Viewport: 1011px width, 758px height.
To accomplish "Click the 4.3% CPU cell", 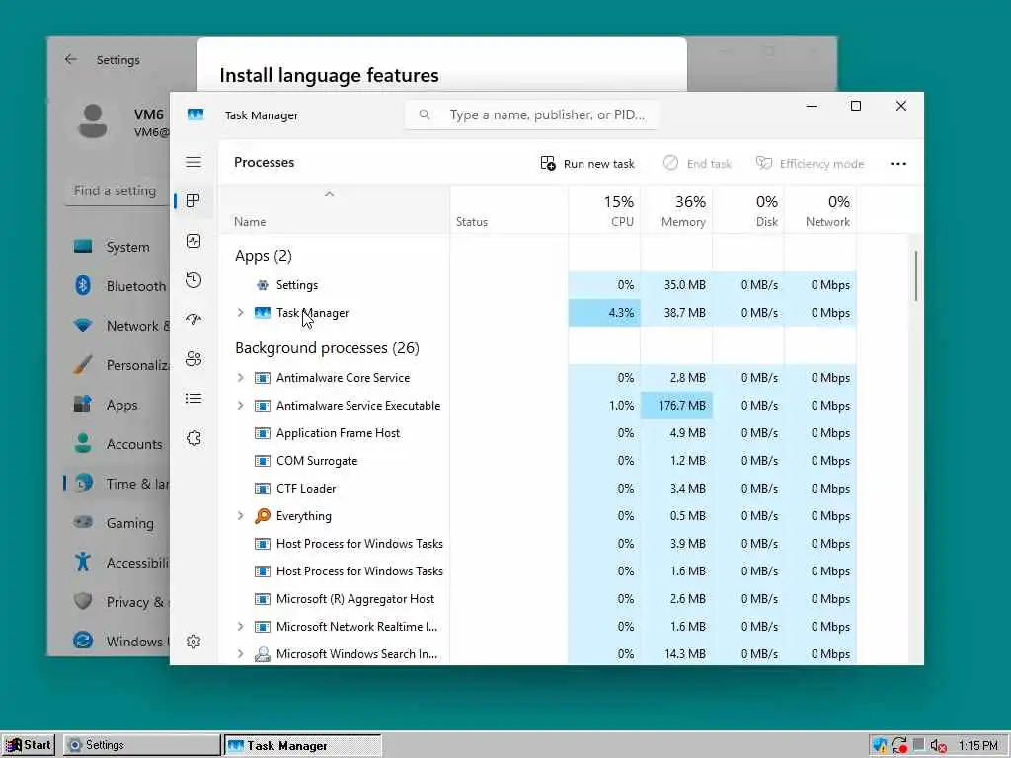I will [x=604, y=313].
